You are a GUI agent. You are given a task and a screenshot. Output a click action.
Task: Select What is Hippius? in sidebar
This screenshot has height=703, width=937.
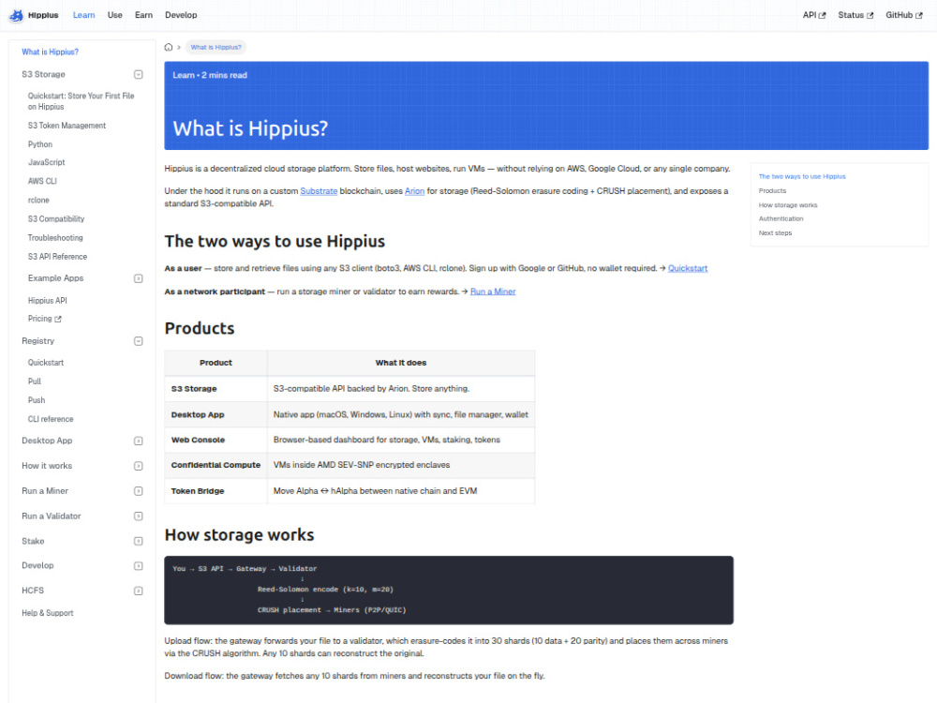click(51, 52)
